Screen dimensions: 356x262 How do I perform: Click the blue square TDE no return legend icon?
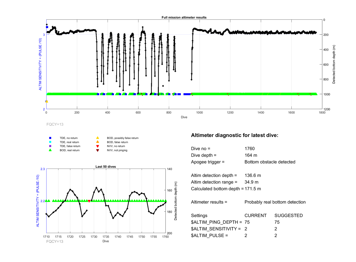tap(50, 138)
